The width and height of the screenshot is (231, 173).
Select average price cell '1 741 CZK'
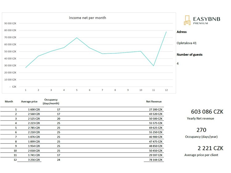click(34, 155)
